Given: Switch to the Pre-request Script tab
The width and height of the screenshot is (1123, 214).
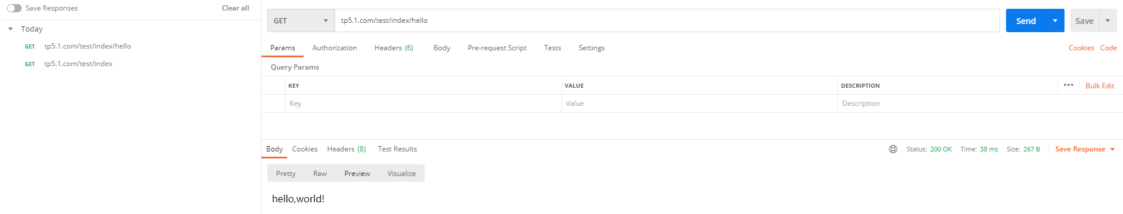Looking at the screenshot, I should pyautogui.click(x=497, y=48).
